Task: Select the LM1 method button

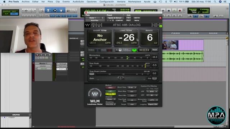Action: click(110, 91)
